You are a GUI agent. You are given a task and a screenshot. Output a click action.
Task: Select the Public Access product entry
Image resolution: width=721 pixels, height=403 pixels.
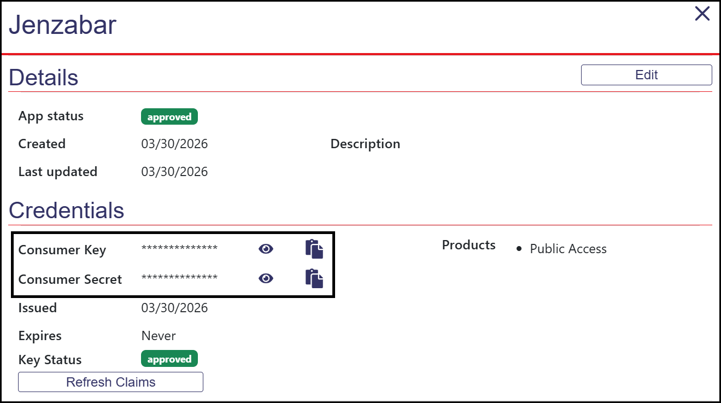[x=568, y=249]
